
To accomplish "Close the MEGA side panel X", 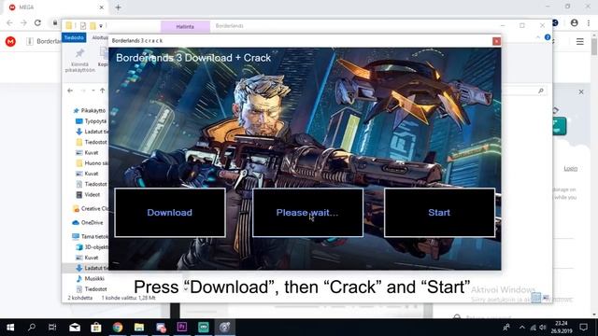I will coord(581,91).
